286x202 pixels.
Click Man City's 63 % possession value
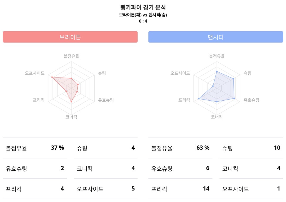click(x=203, y=148)
